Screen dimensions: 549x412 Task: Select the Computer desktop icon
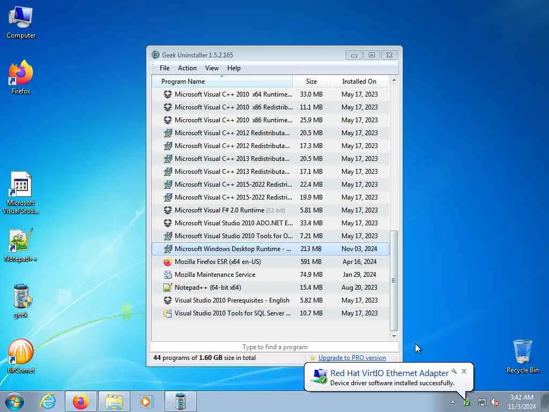click(x=21, y=23)
